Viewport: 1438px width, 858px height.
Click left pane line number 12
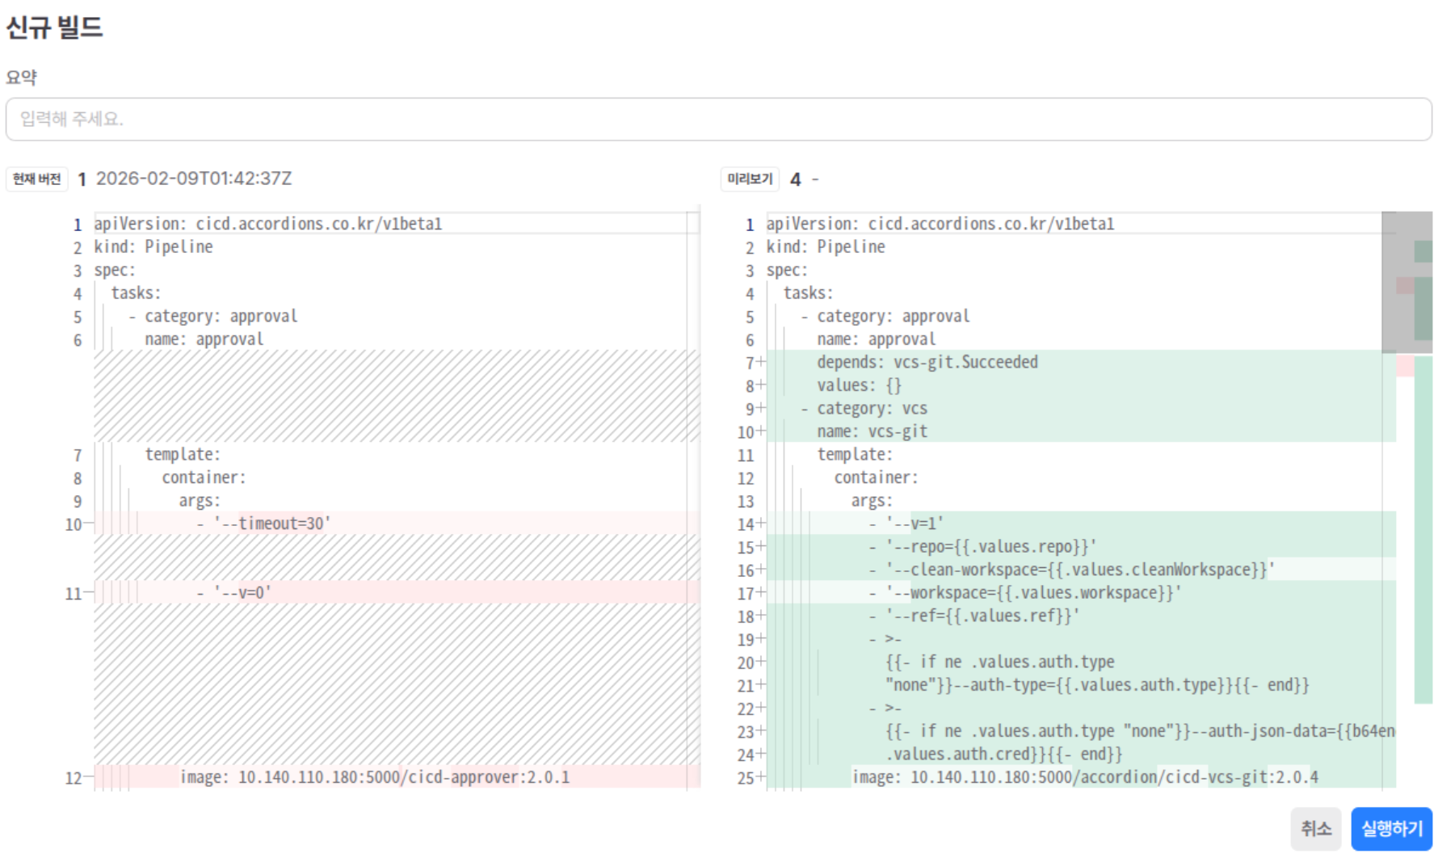[x=74, y=778]
